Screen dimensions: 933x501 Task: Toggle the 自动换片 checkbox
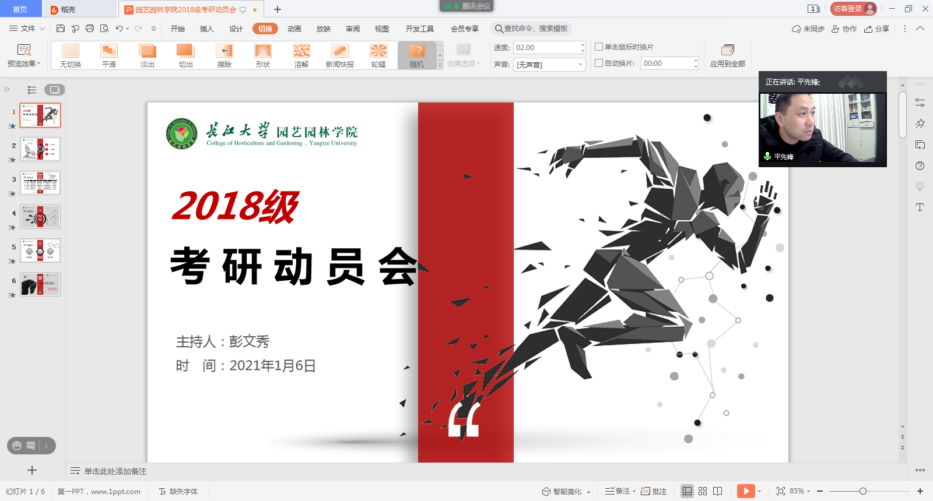tap(599, 63)
